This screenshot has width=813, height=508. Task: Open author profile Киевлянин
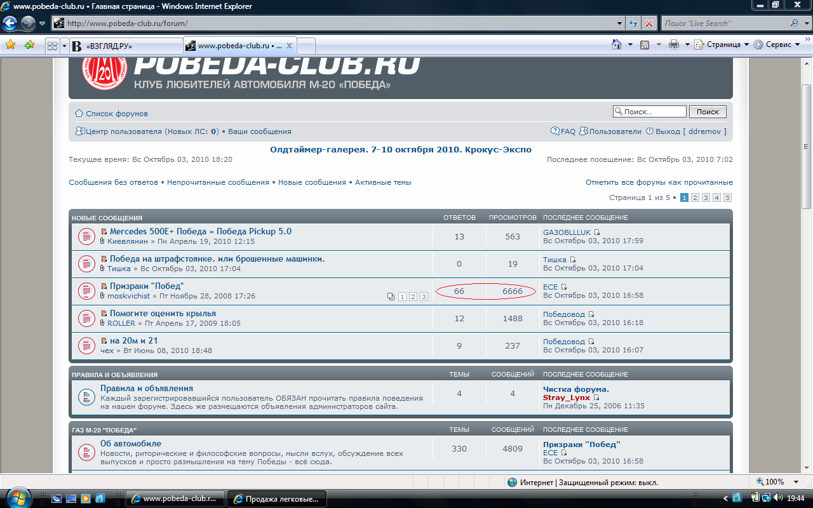127,241
